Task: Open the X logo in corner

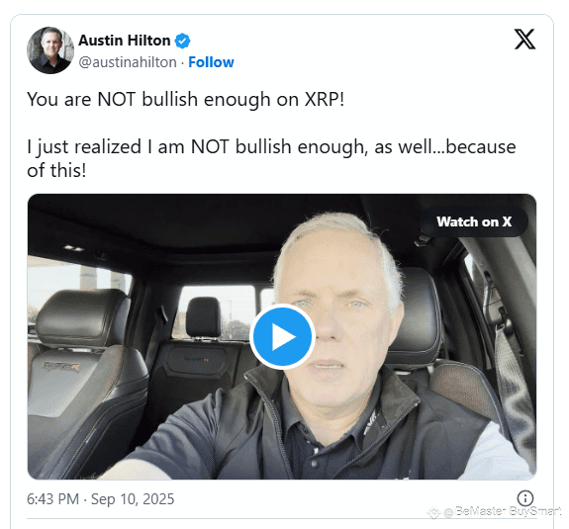Action: tap(524, 40)
